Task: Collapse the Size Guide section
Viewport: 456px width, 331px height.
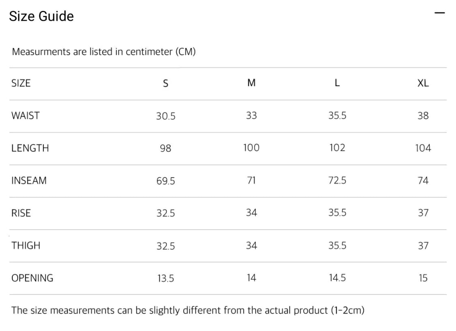Action: (x=439, y=13)
